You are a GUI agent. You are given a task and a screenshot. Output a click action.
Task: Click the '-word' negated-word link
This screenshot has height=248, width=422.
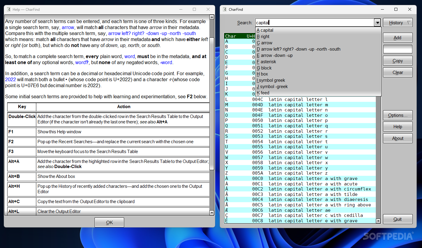point(166,62)
